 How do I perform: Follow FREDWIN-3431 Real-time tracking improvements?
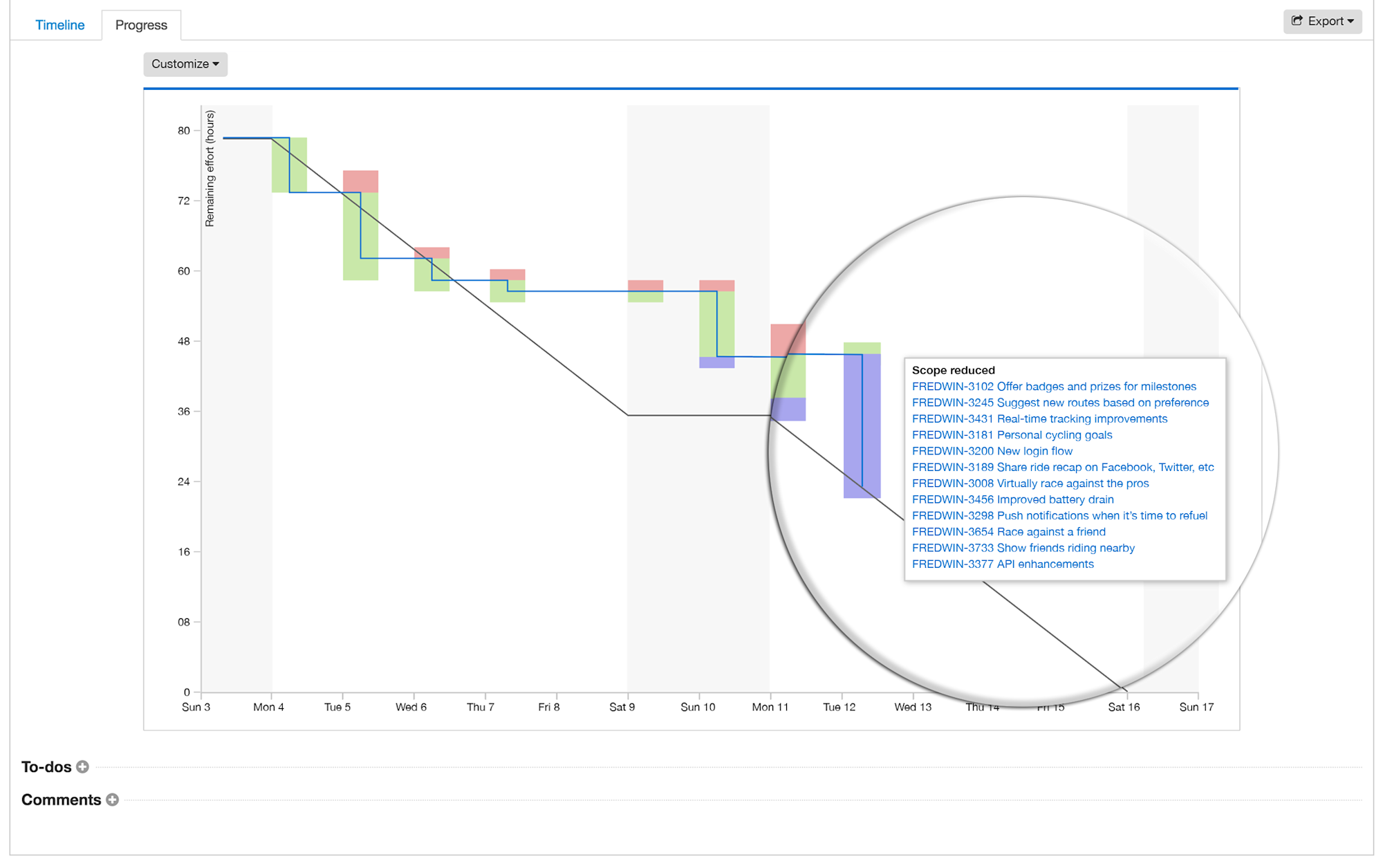tap(1039, 418)
